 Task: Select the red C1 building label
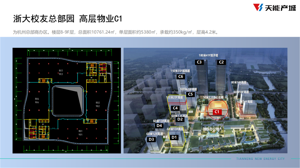(217, 112)
